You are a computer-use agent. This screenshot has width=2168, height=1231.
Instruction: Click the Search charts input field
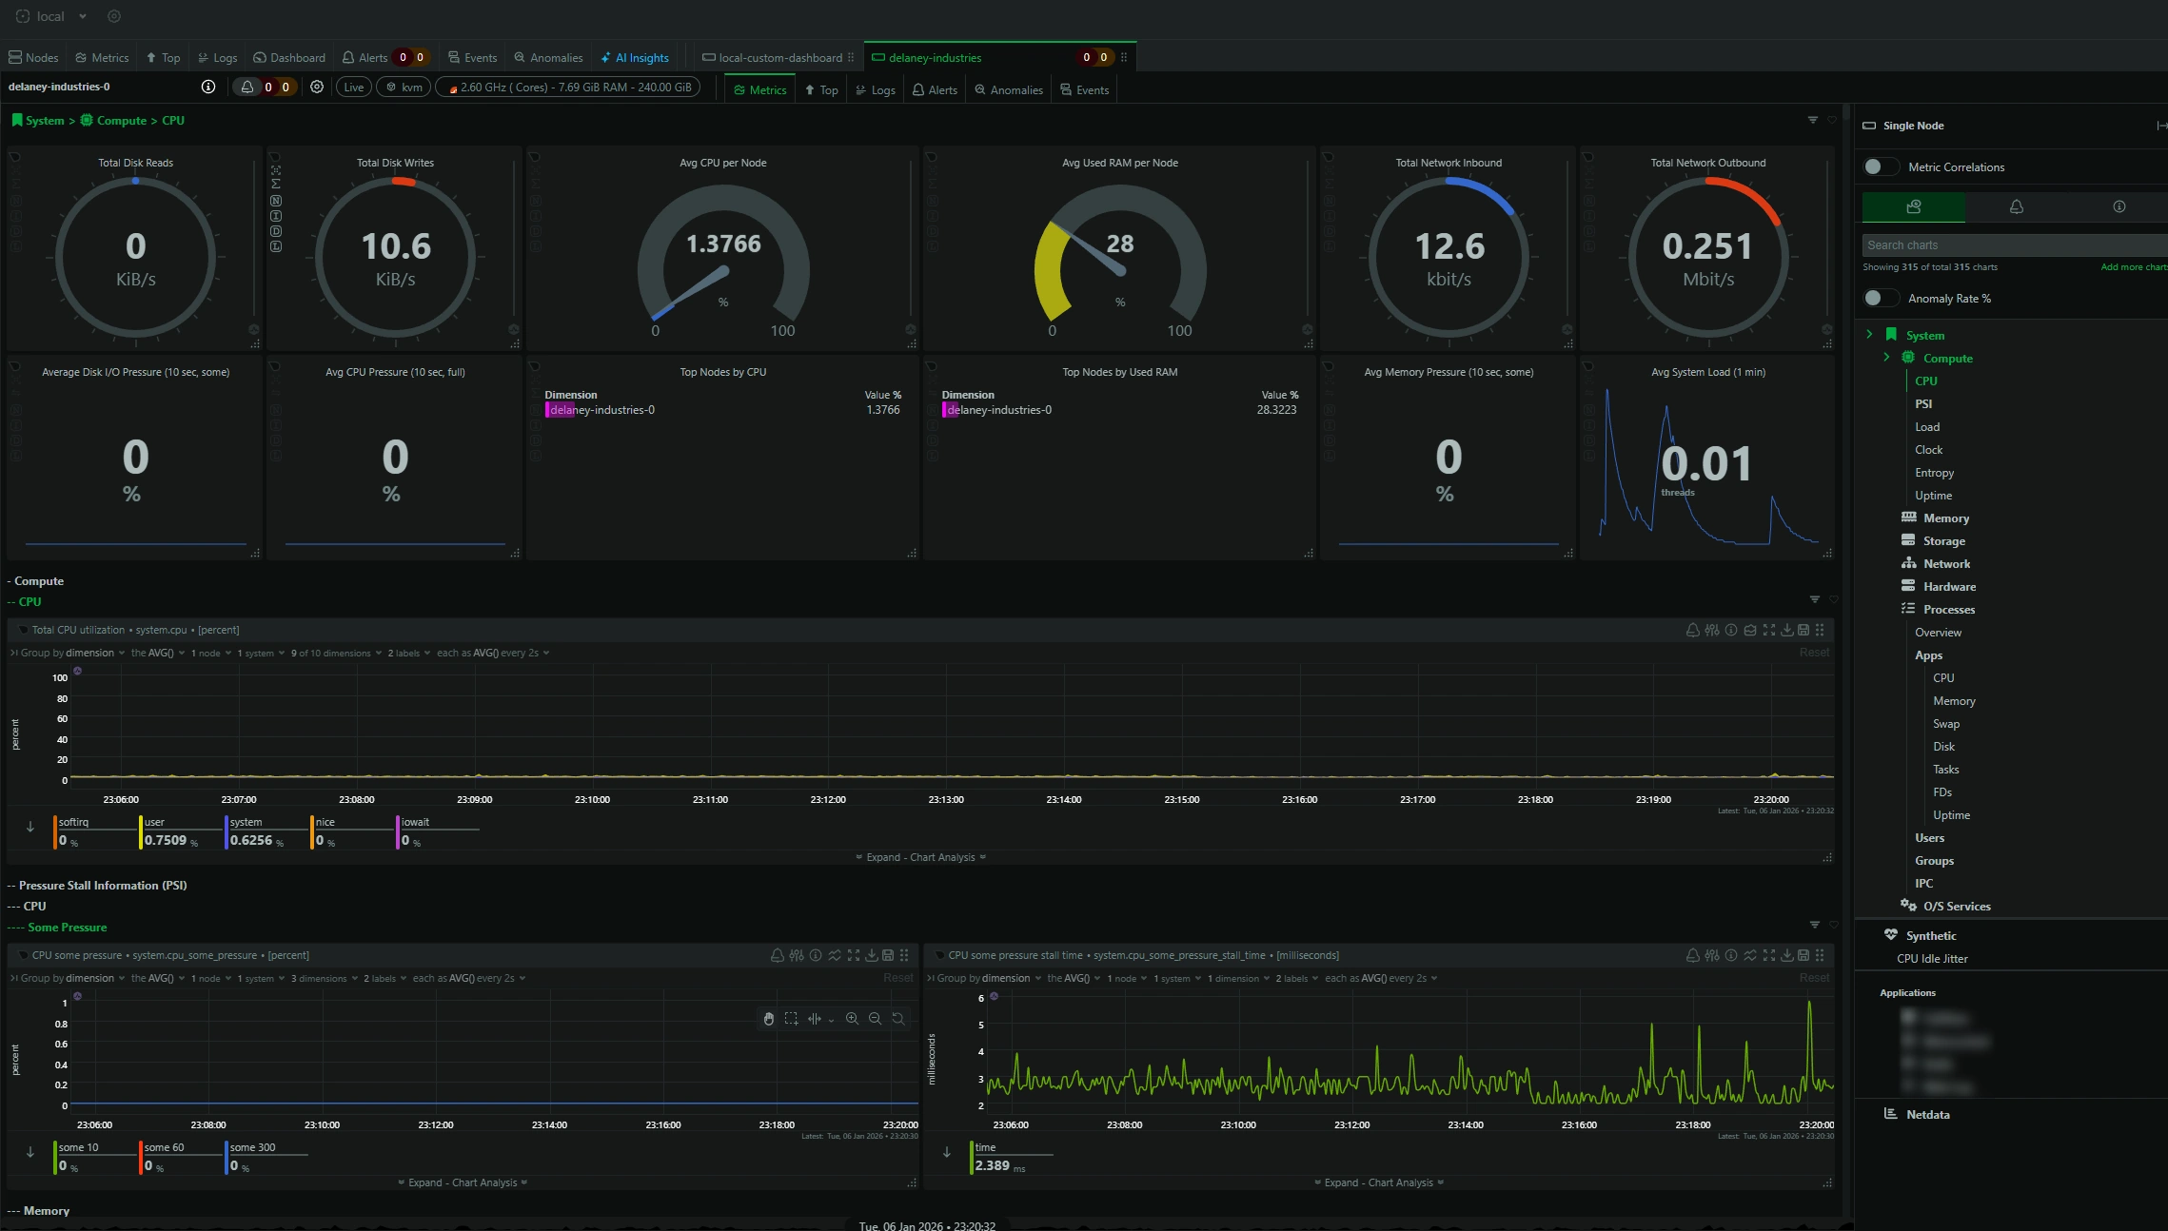coord(1999,244)
